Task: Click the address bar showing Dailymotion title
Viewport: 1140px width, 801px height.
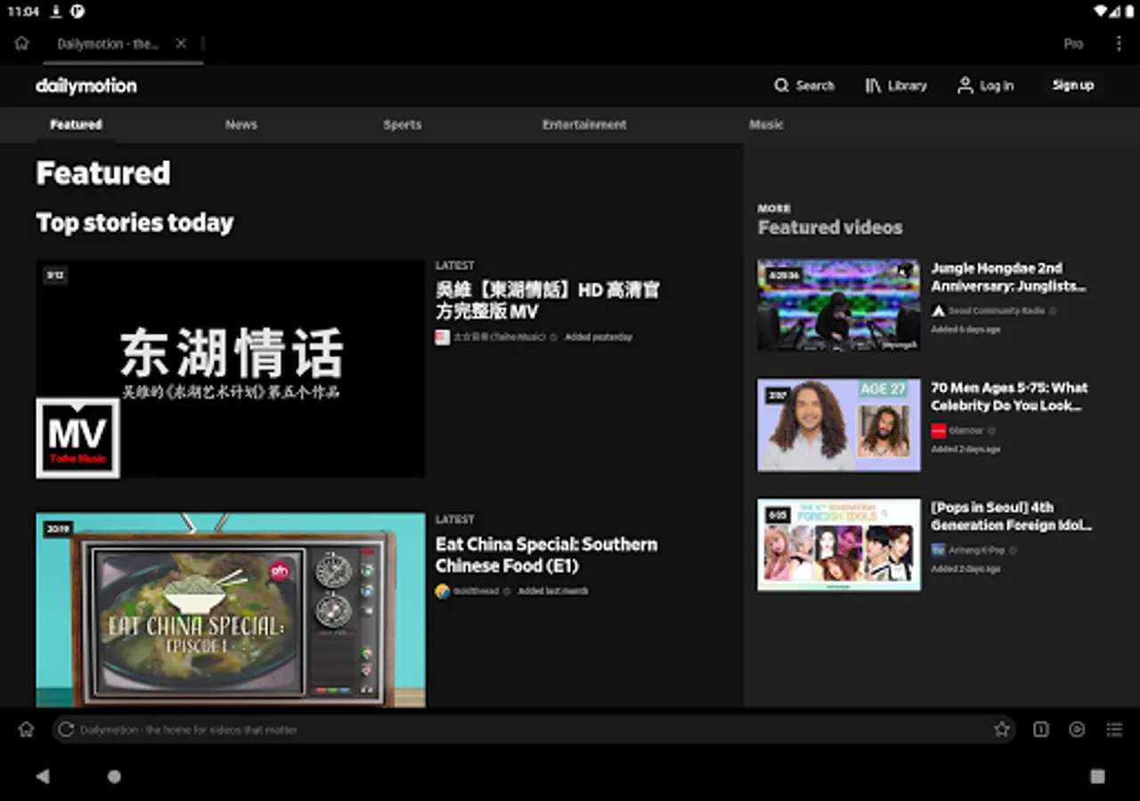Action: (x=533, y=730)
